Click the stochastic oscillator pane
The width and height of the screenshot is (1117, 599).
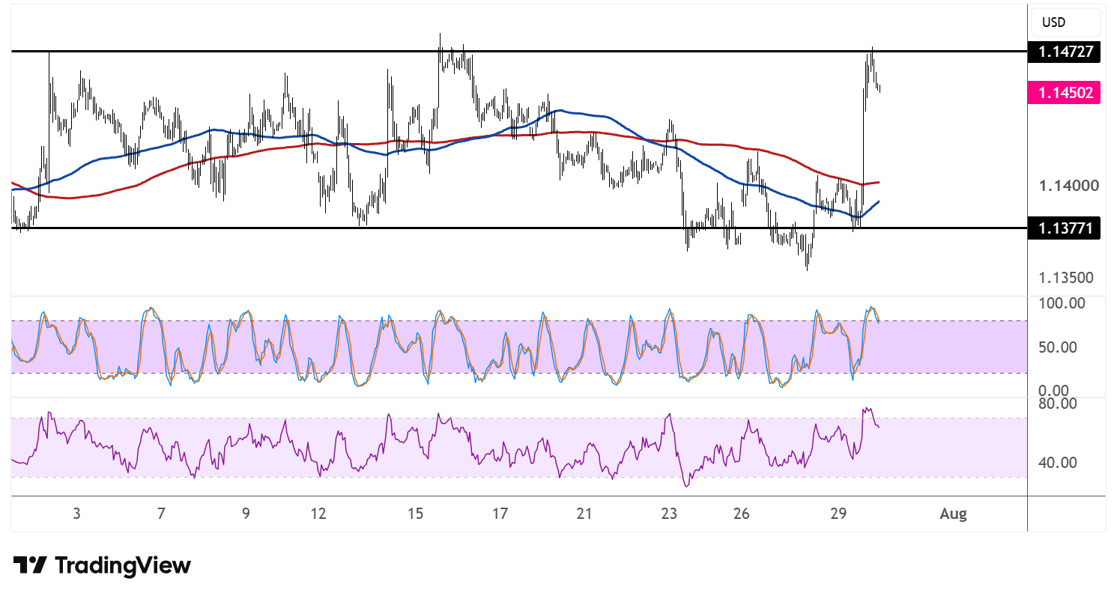tap(518, 347)
